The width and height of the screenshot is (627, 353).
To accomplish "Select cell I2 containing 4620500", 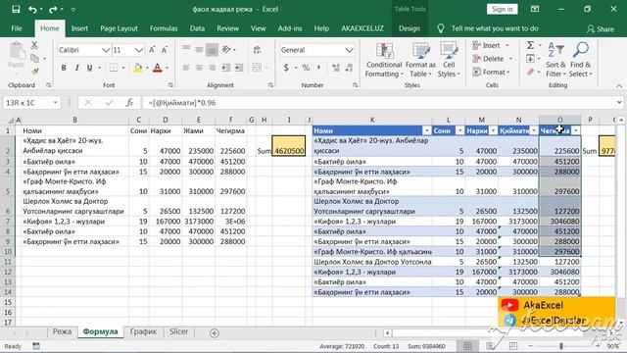I will point(289,146).
